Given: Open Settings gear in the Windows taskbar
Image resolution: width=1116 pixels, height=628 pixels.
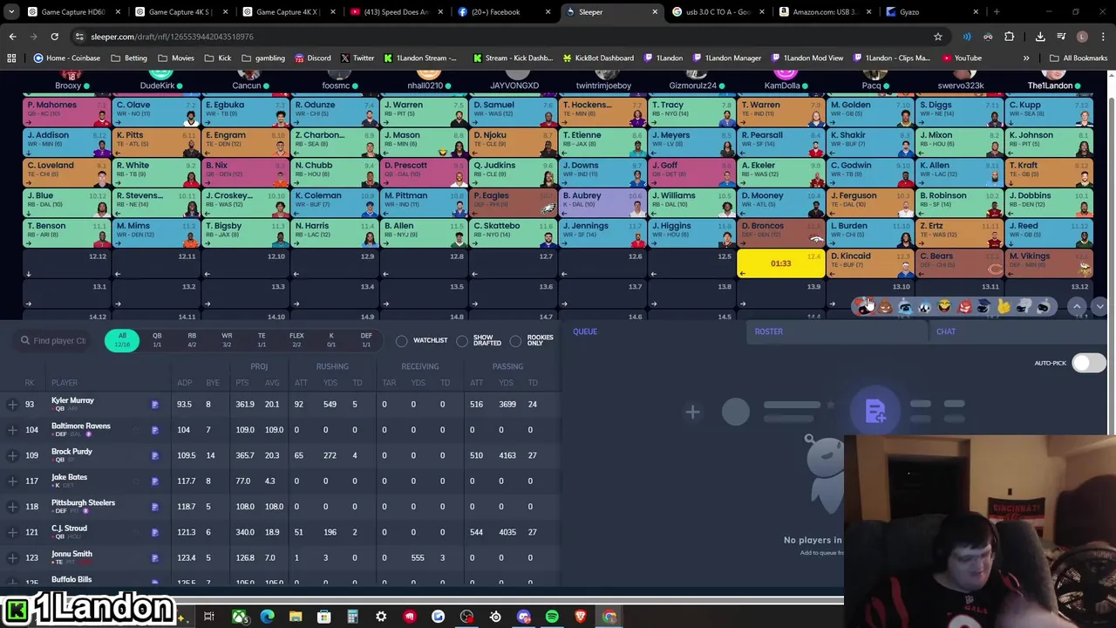Looking at the screenshot, I should pos(381,617).
